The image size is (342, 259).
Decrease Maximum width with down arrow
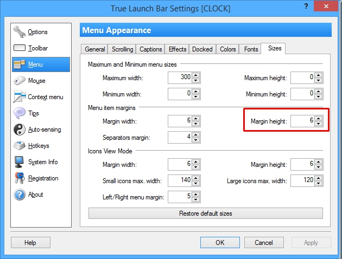pos(195,80)
